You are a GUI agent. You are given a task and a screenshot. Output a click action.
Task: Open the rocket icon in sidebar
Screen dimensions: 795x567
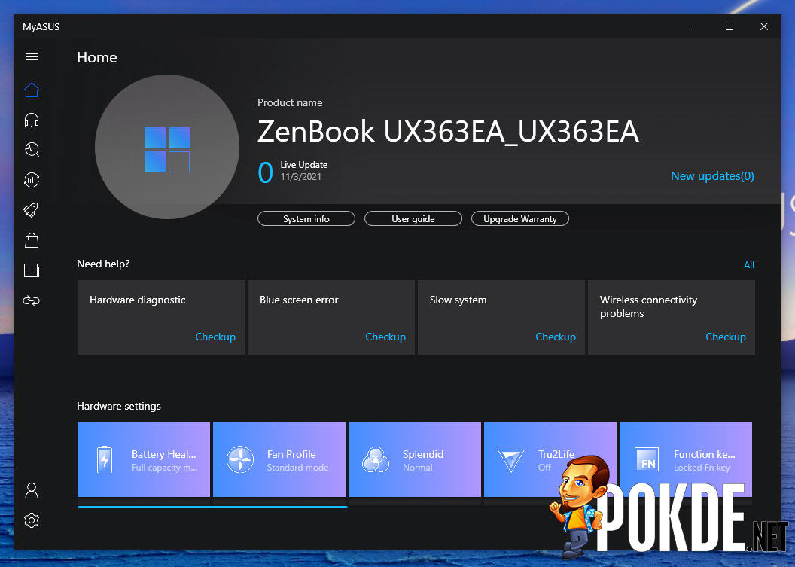pos(32,209)
